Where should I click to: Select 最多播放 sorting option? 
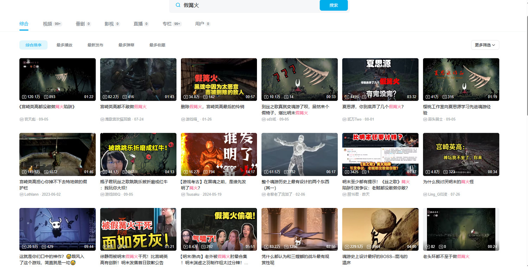64,45
